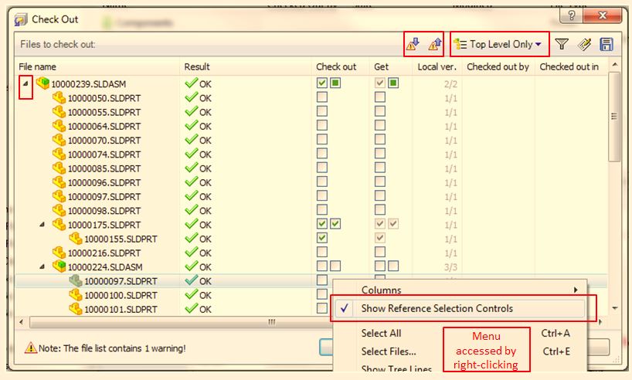
Task: Collapse the 10000175.SLDPRT tree node
Action: point(42,225)
